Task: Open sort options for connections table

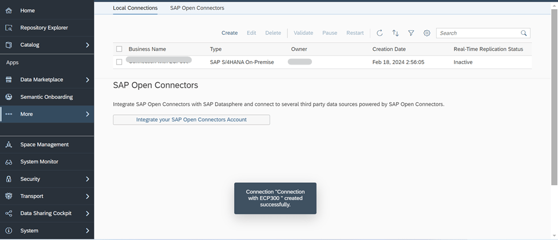Action: click(395, 33)
